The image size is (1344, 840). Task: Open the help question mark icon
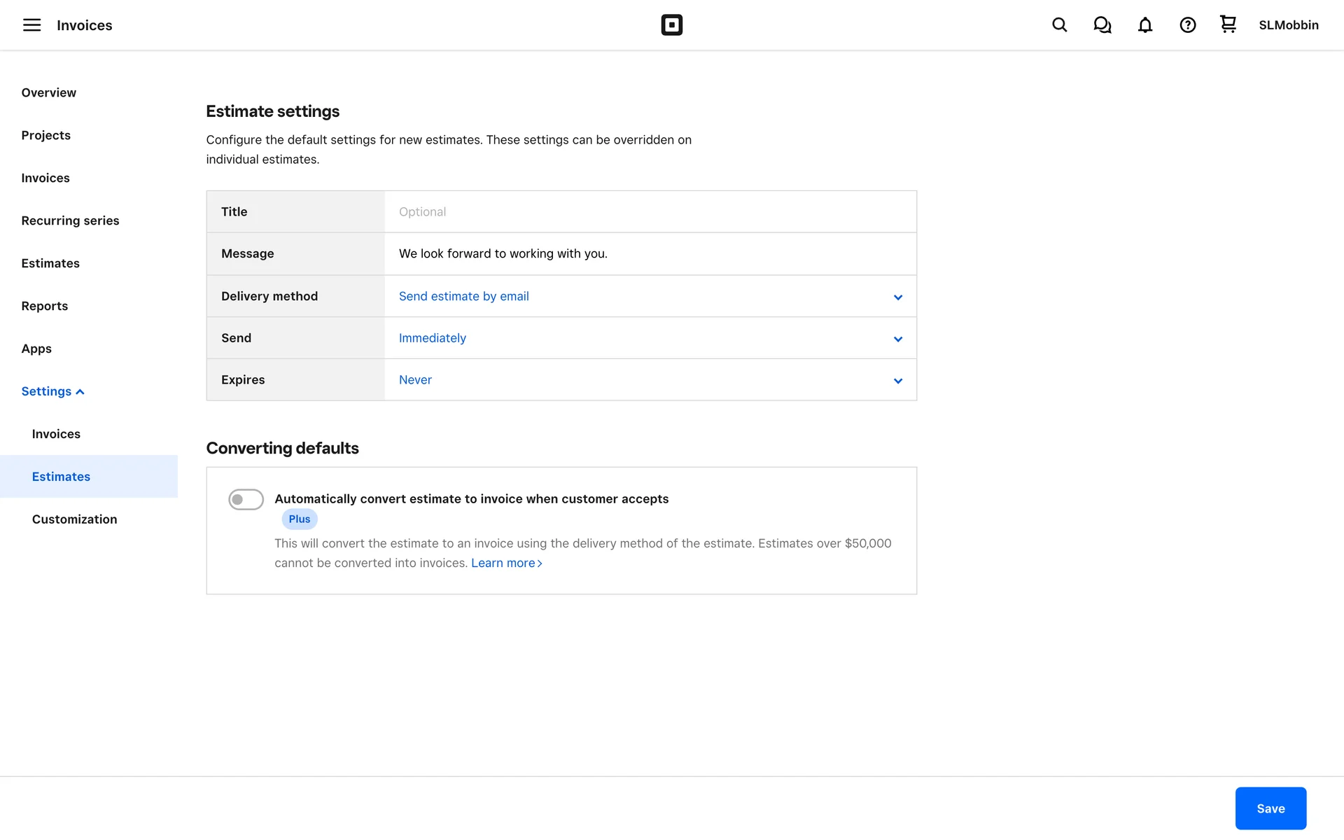coord(1187,25)
